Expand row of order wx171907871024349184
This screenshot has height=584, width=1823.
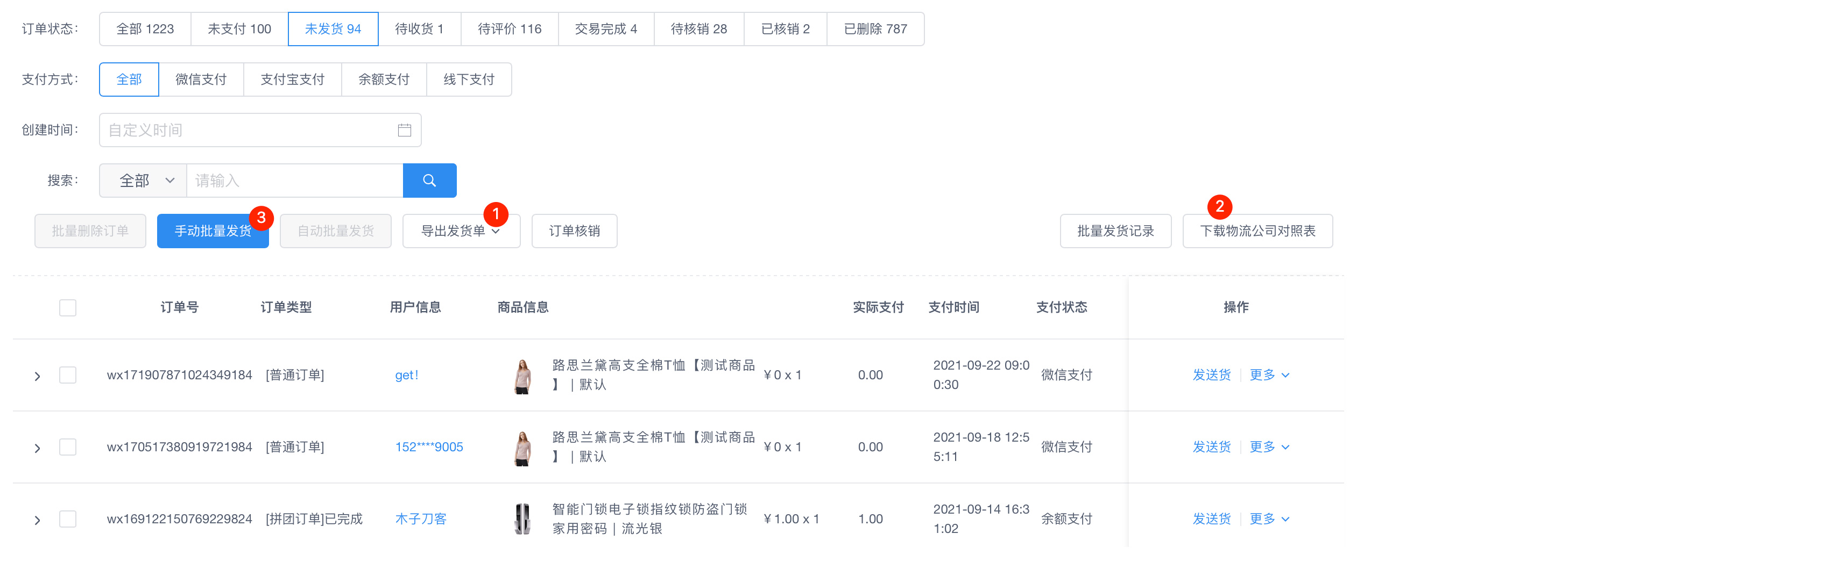tap(38, 376)
